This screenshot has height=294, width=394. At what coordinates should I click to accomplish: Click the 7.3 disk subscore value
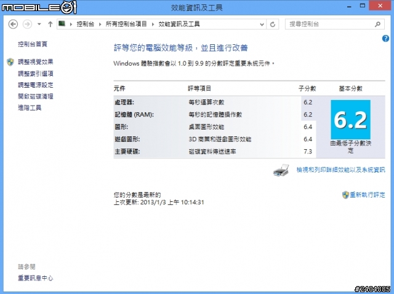308,151
